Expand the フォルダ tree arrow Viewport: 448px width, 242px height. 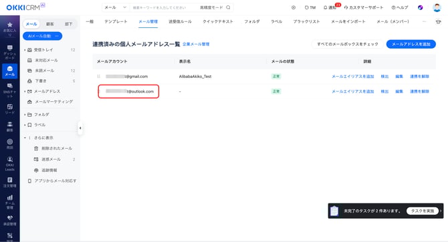point(25,115)
